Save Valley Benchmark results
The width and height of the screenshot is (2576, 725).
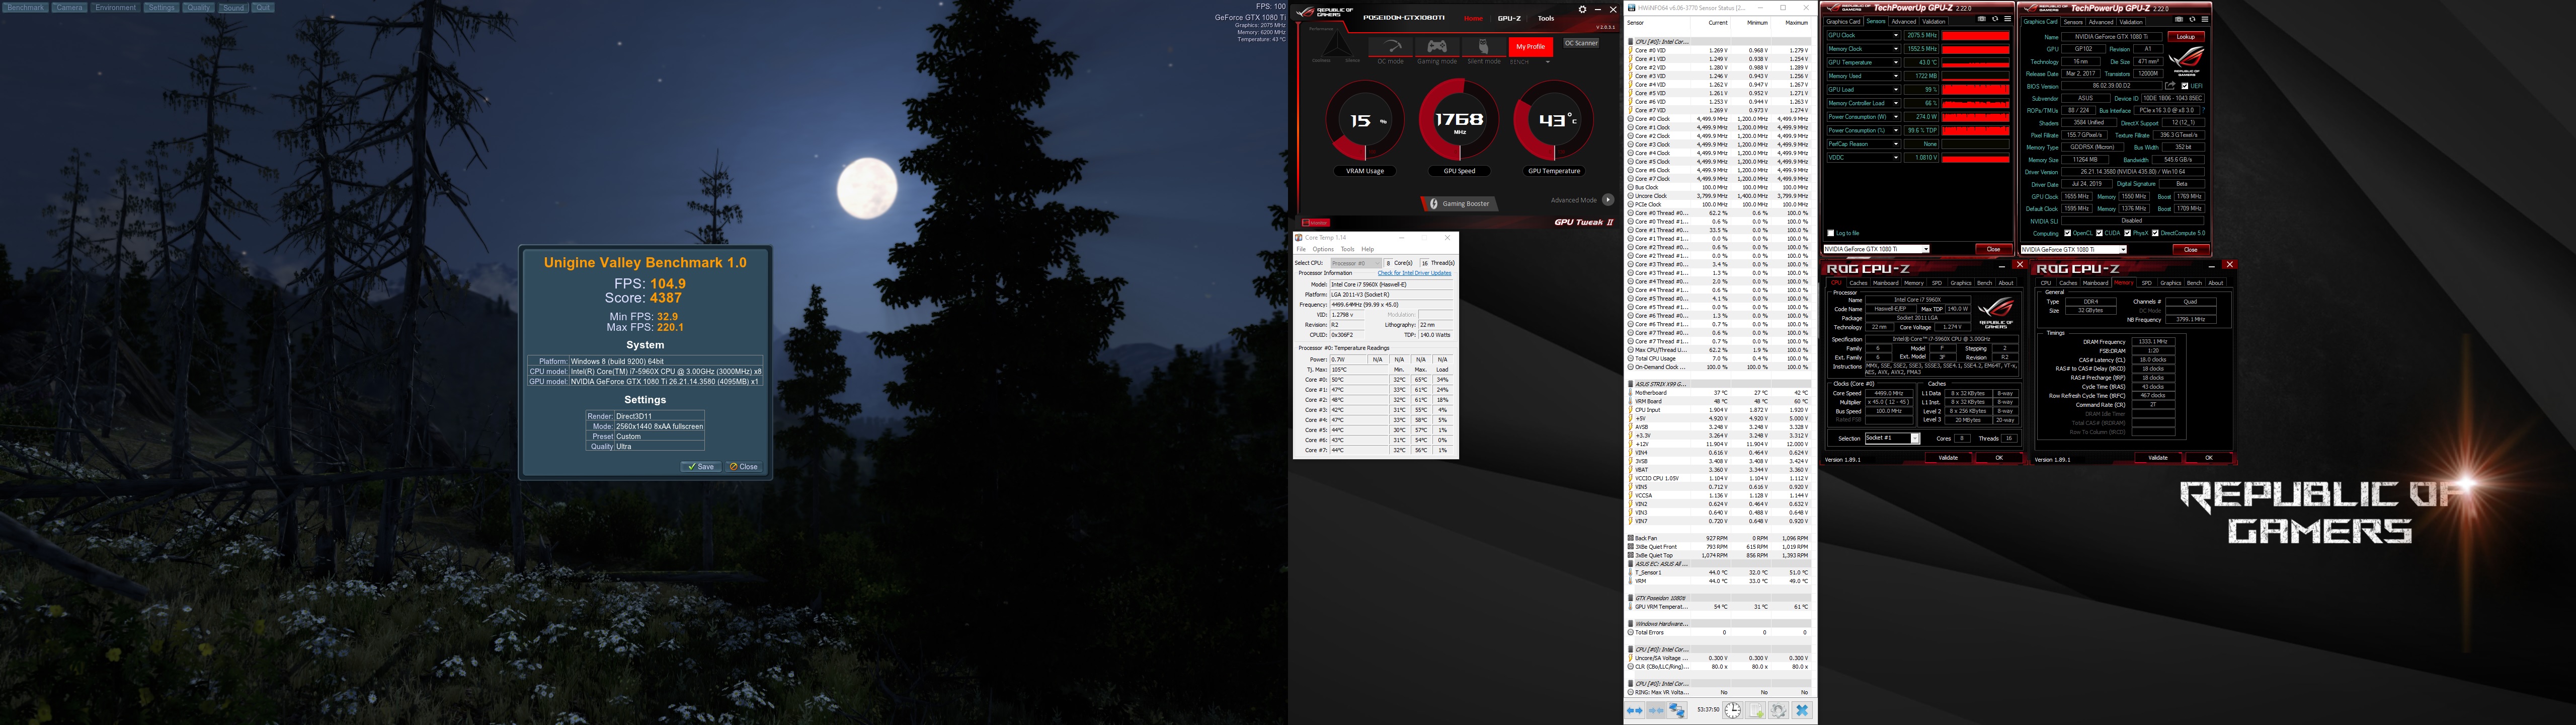[700, 467]
